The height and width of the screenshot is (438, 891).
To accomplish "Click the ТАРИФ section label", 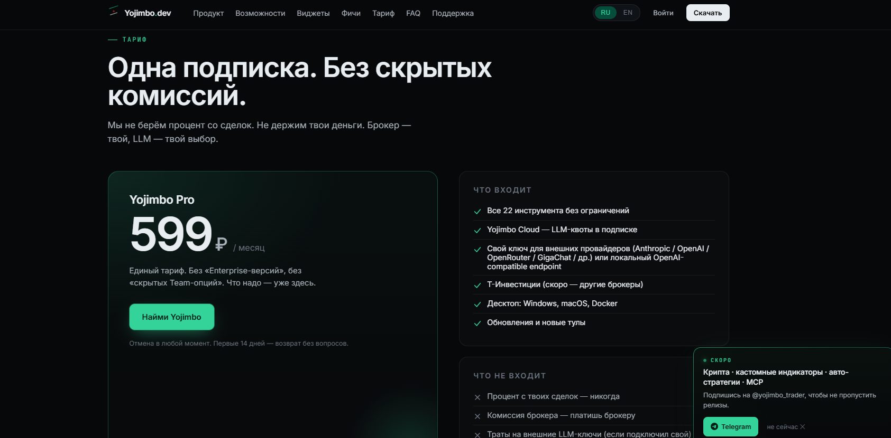I will [134, 40].
